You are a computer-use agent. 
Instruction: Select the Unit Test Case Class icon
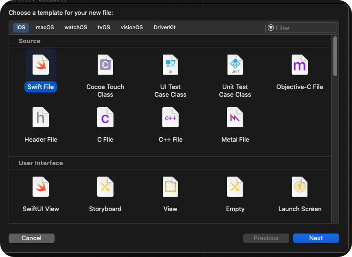(235, 65)
